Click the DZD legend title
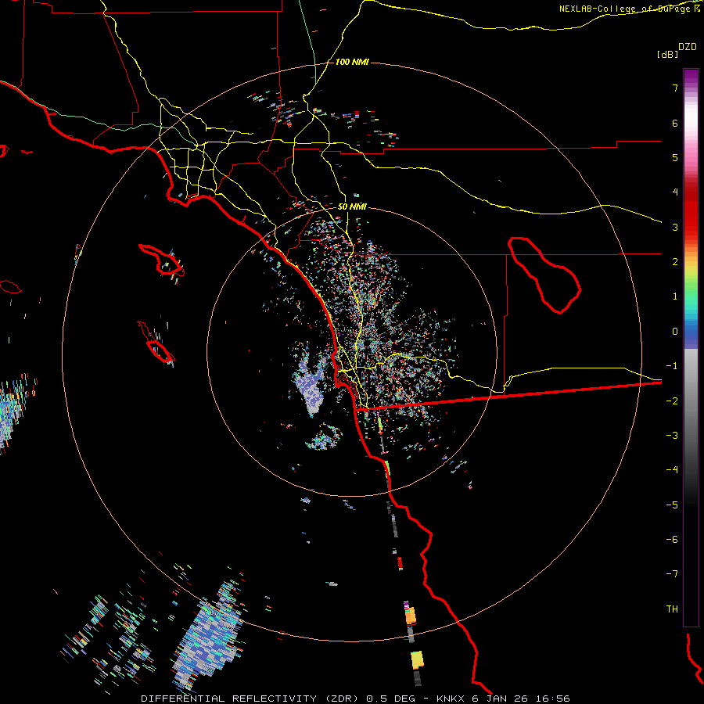Screen dimensions: 704x704 pos(688,47)
